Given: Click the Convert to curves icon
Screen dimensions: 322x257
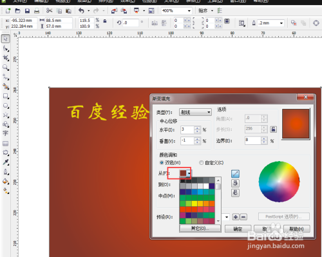Looking at the screenshot, I should click(x=316, y=23).
